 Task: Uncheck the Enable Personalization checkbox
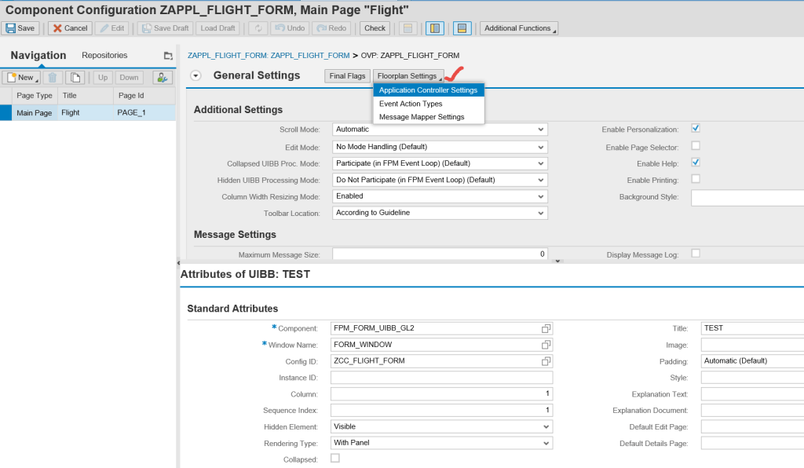tap(695, 129)
